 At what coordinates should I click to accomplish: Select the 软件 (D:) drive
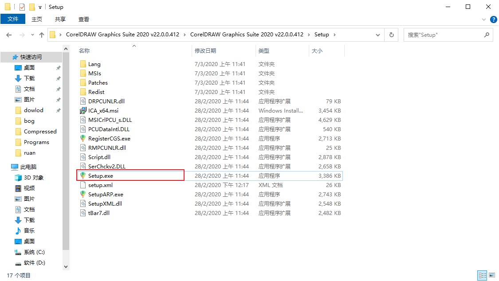[x=34, y=262]
